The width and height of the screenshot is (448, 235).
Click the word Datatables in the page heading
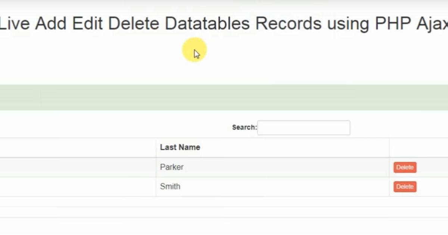point(207,23)
